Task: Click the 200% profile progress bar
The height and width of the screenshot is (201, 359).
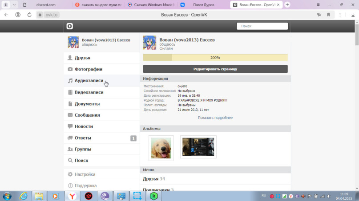Action: (215, 58)
